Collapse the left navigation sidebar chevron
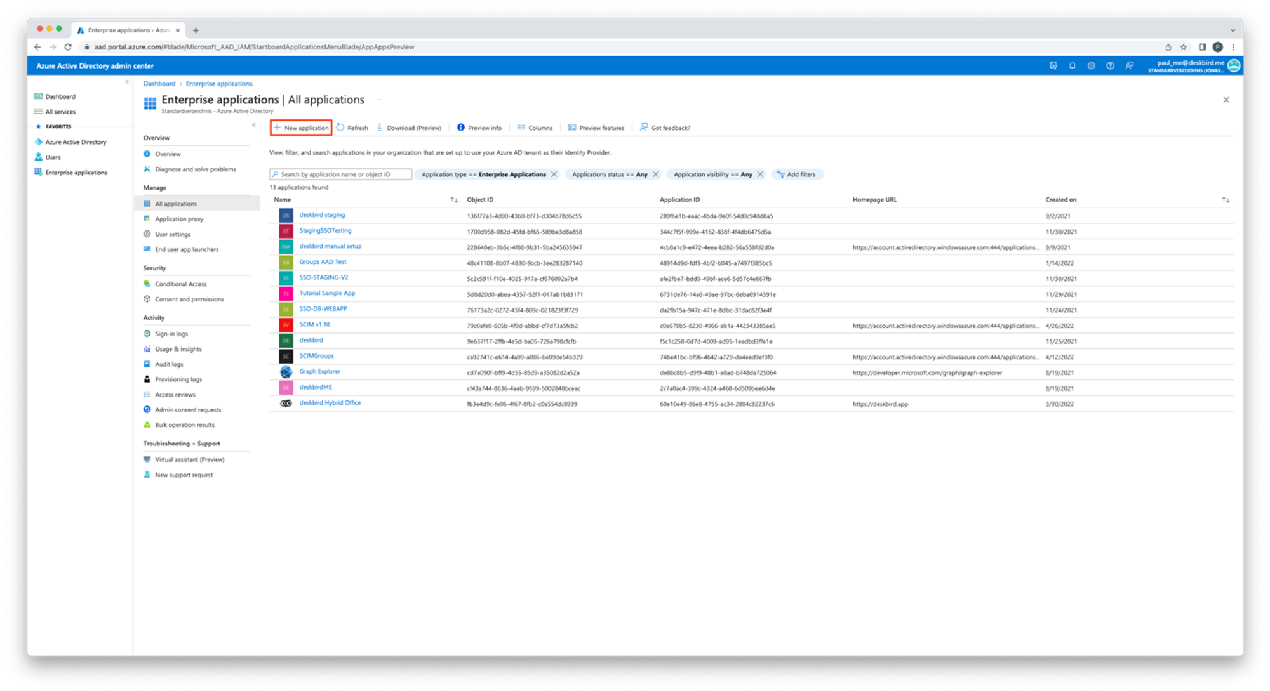 tap(127, 82)
